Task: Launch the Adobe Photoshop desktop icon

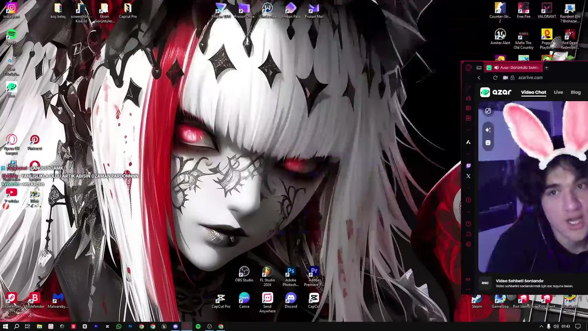Action: point(291,276)
